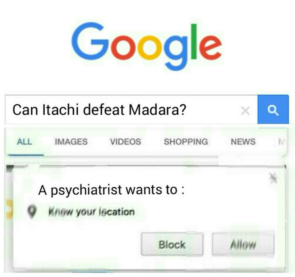Place cursor on the word 'Madara?' in query
Screen dimensions: 295x277
[157, 110]
